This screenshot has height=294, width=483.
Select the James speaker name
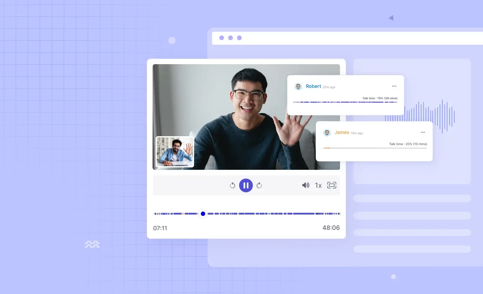pos(342,132)
